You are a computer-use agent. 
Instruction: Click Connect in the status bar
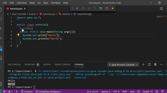tap(27, 91)
